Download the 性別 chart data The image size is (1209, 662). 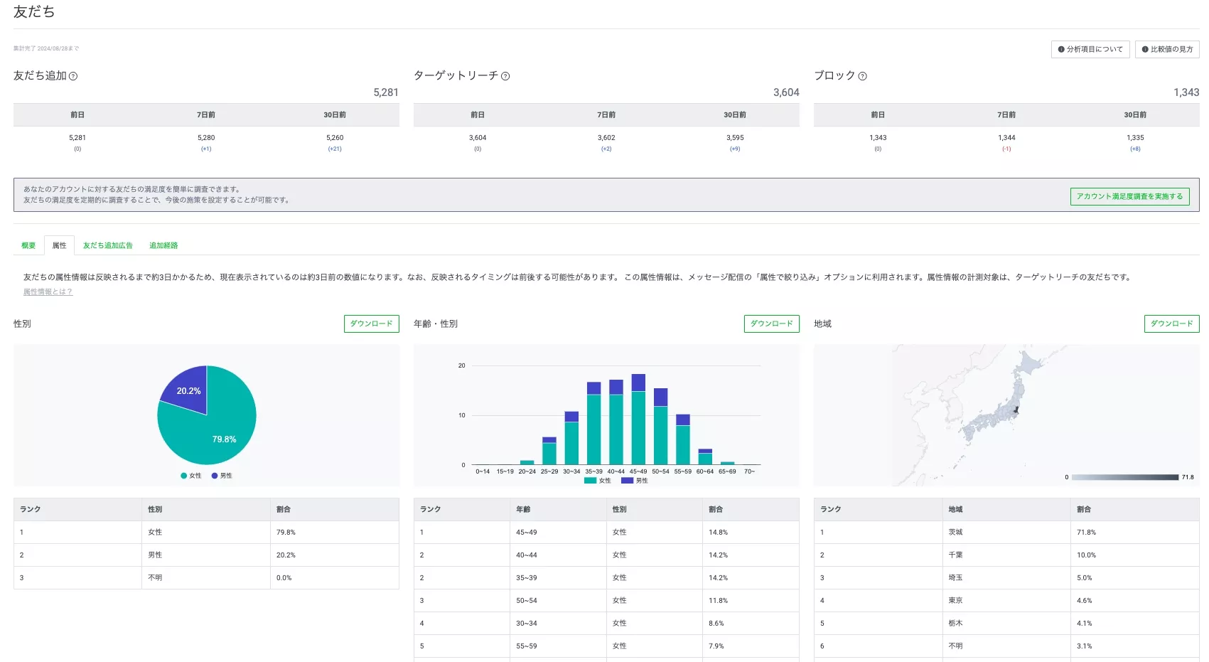pyautogui.click(x=371, y=324)
